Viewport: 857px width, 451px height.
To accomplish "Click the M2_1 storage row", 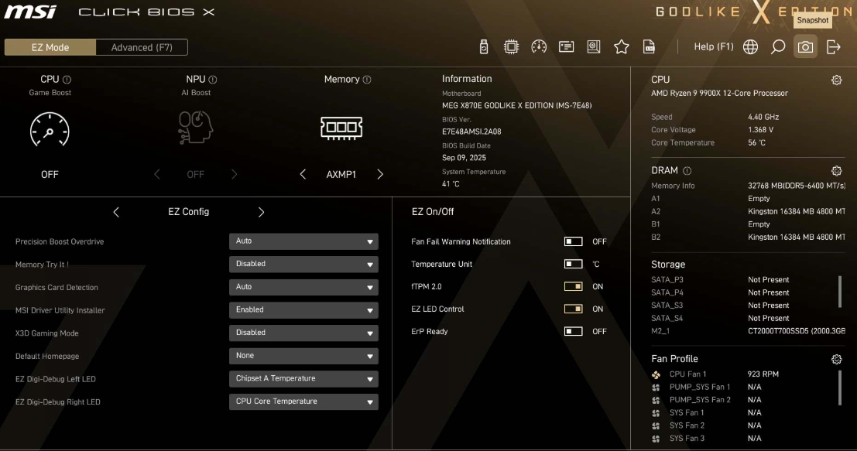I will click(748, 331).
